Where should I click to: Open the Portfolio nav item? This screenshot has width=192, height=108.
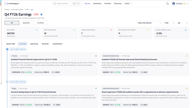click(x=108, y=4)
